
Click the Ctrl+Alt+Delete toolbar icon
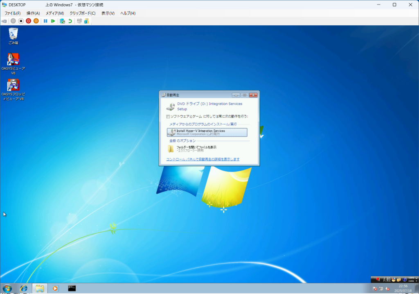(4, 21)
